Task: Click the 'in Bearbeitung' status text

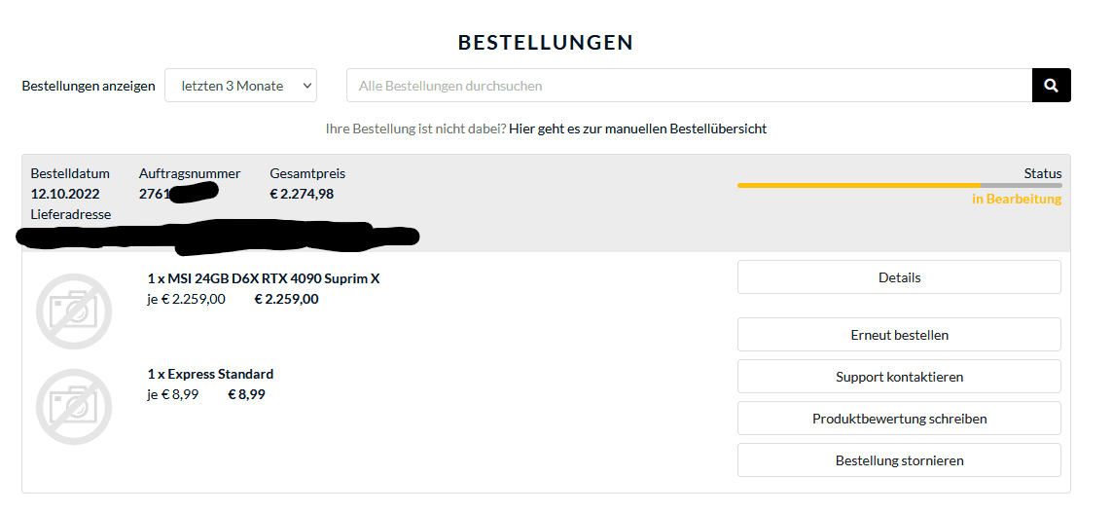Action: point(1017,200)
